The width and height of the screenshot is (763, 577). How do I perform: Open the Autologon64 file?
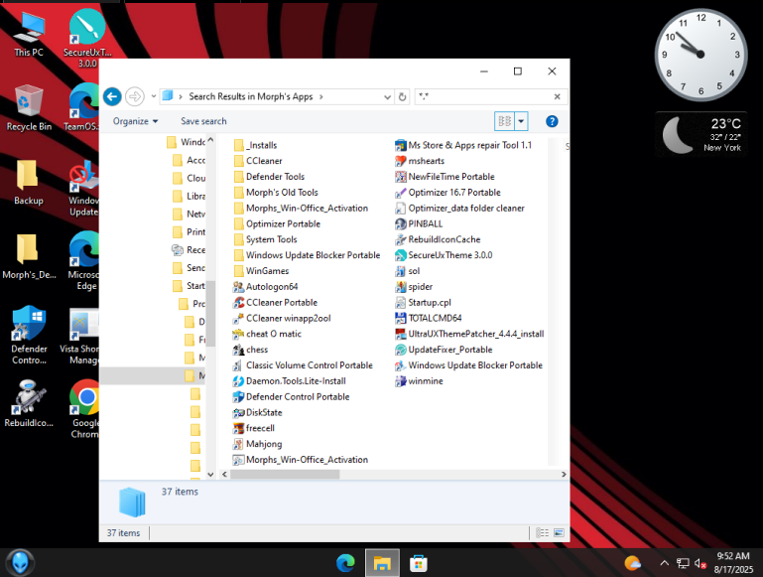pos(265,287)
